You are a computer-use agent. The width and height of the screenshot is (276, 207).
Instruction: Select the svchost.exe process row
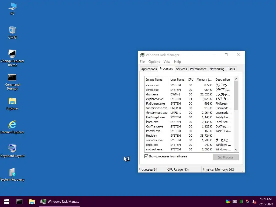coord(189,149)
